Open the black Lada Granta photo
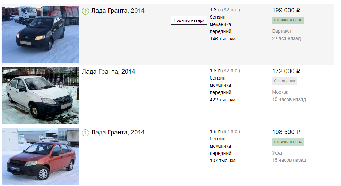Image resolution: width=341 pixels, height=186 pixels. 40,35
